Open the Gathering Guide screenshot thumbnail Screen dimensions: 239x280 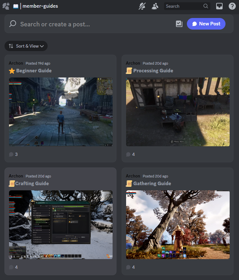(178, 225)
